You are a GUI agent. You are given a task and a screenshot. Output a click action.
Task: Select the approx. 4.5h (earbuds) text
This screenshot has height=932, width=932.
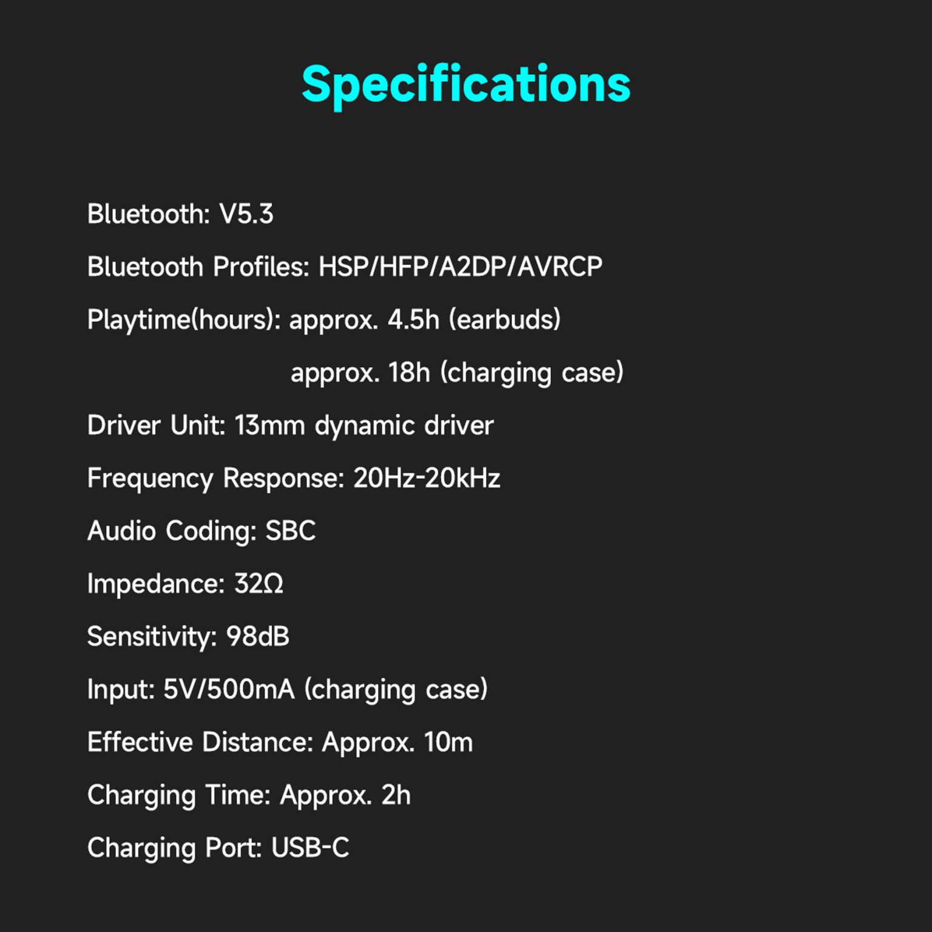(x=425, y=320)
